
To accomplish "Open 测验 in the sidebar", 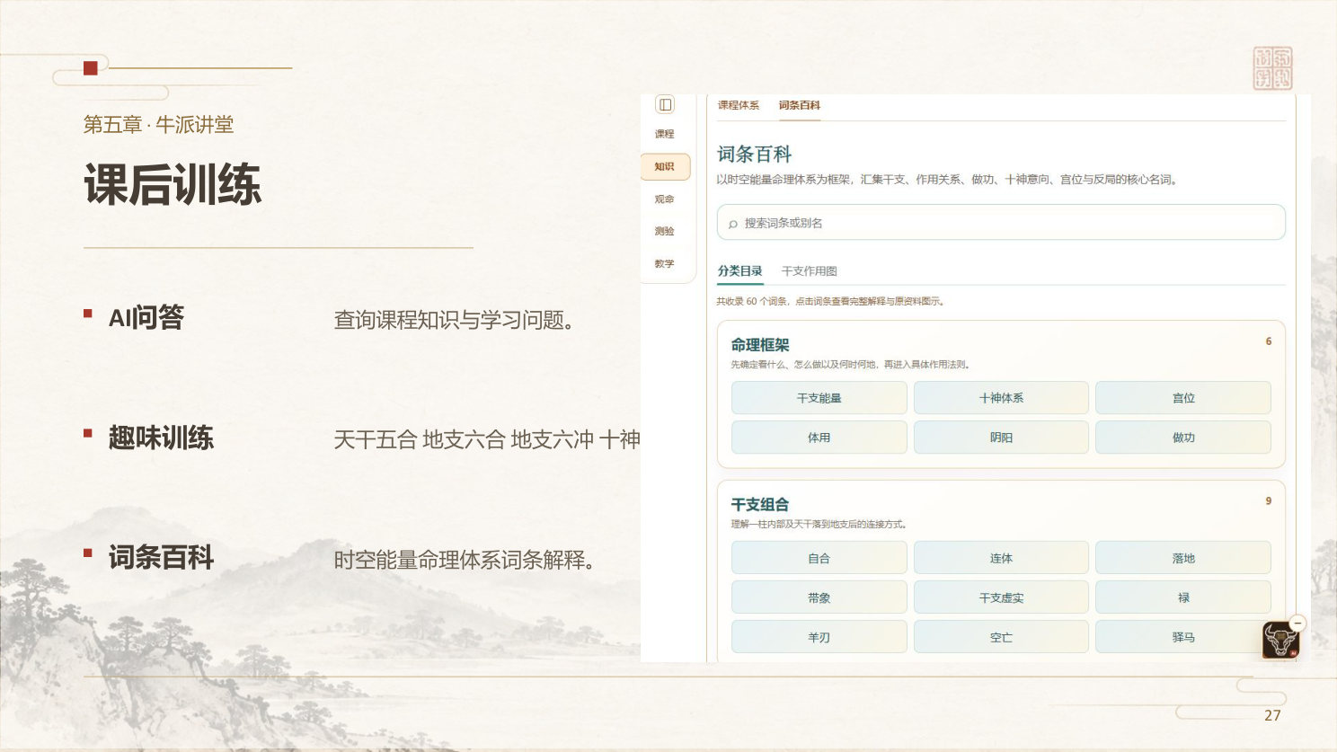I will 664,231.
